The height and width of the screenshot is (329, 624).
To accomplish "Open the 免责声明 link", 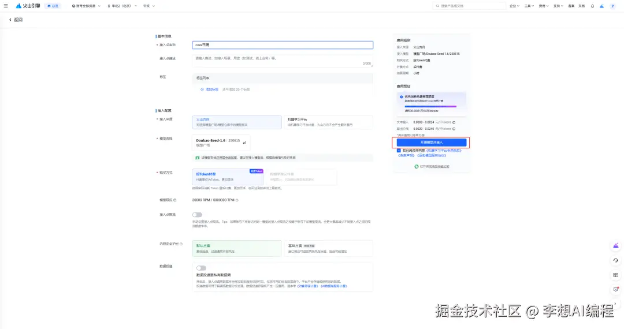I will coord(406,155).
